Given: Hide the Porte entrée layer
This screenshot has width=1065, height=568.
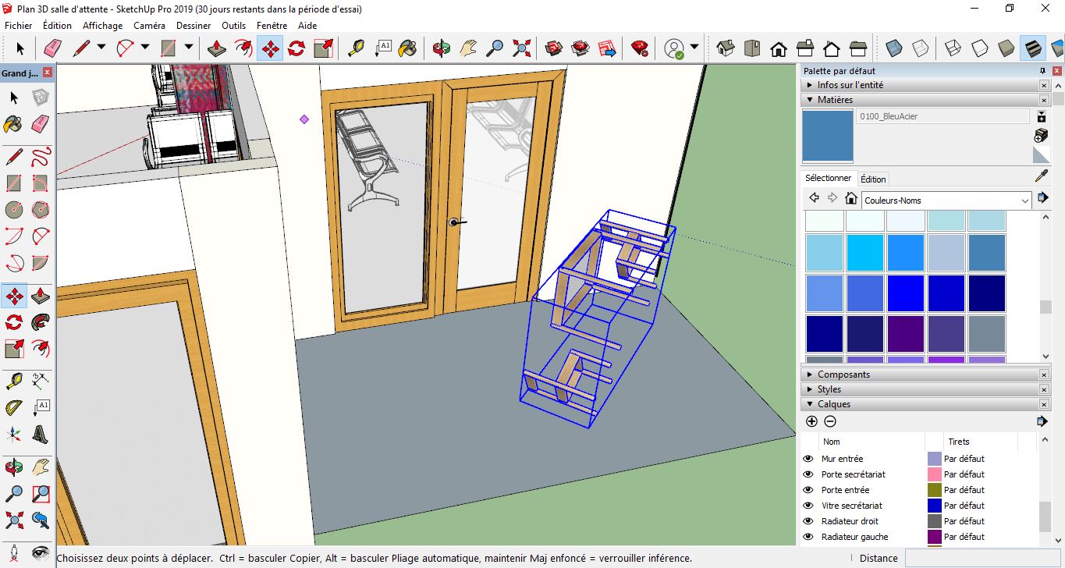Looking at the screenshot, I should point(808,489).
